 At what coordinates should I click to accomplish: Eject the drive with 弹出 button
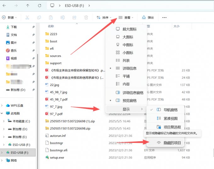(x=148, y=18)
